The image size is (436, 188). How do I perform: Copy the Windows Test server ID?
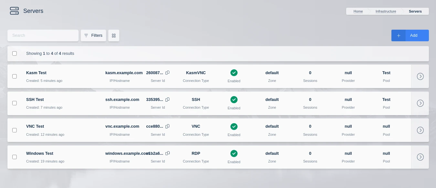click(x=167, y=153)
